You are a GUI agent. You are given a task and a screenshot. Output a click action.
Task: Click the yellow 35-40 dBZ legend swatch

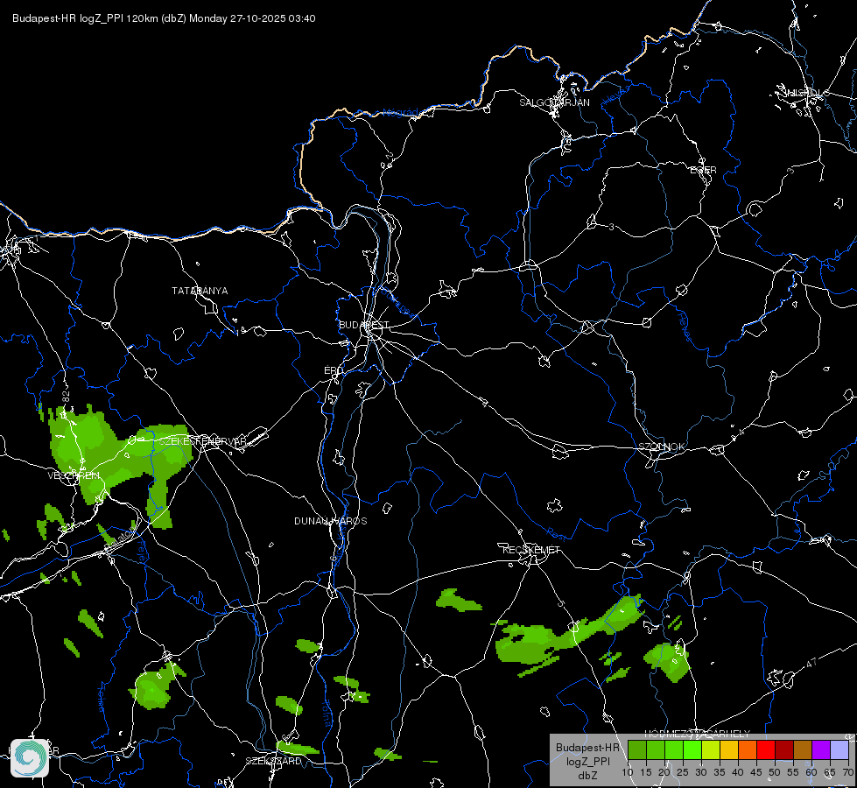(x=729, y=749)
